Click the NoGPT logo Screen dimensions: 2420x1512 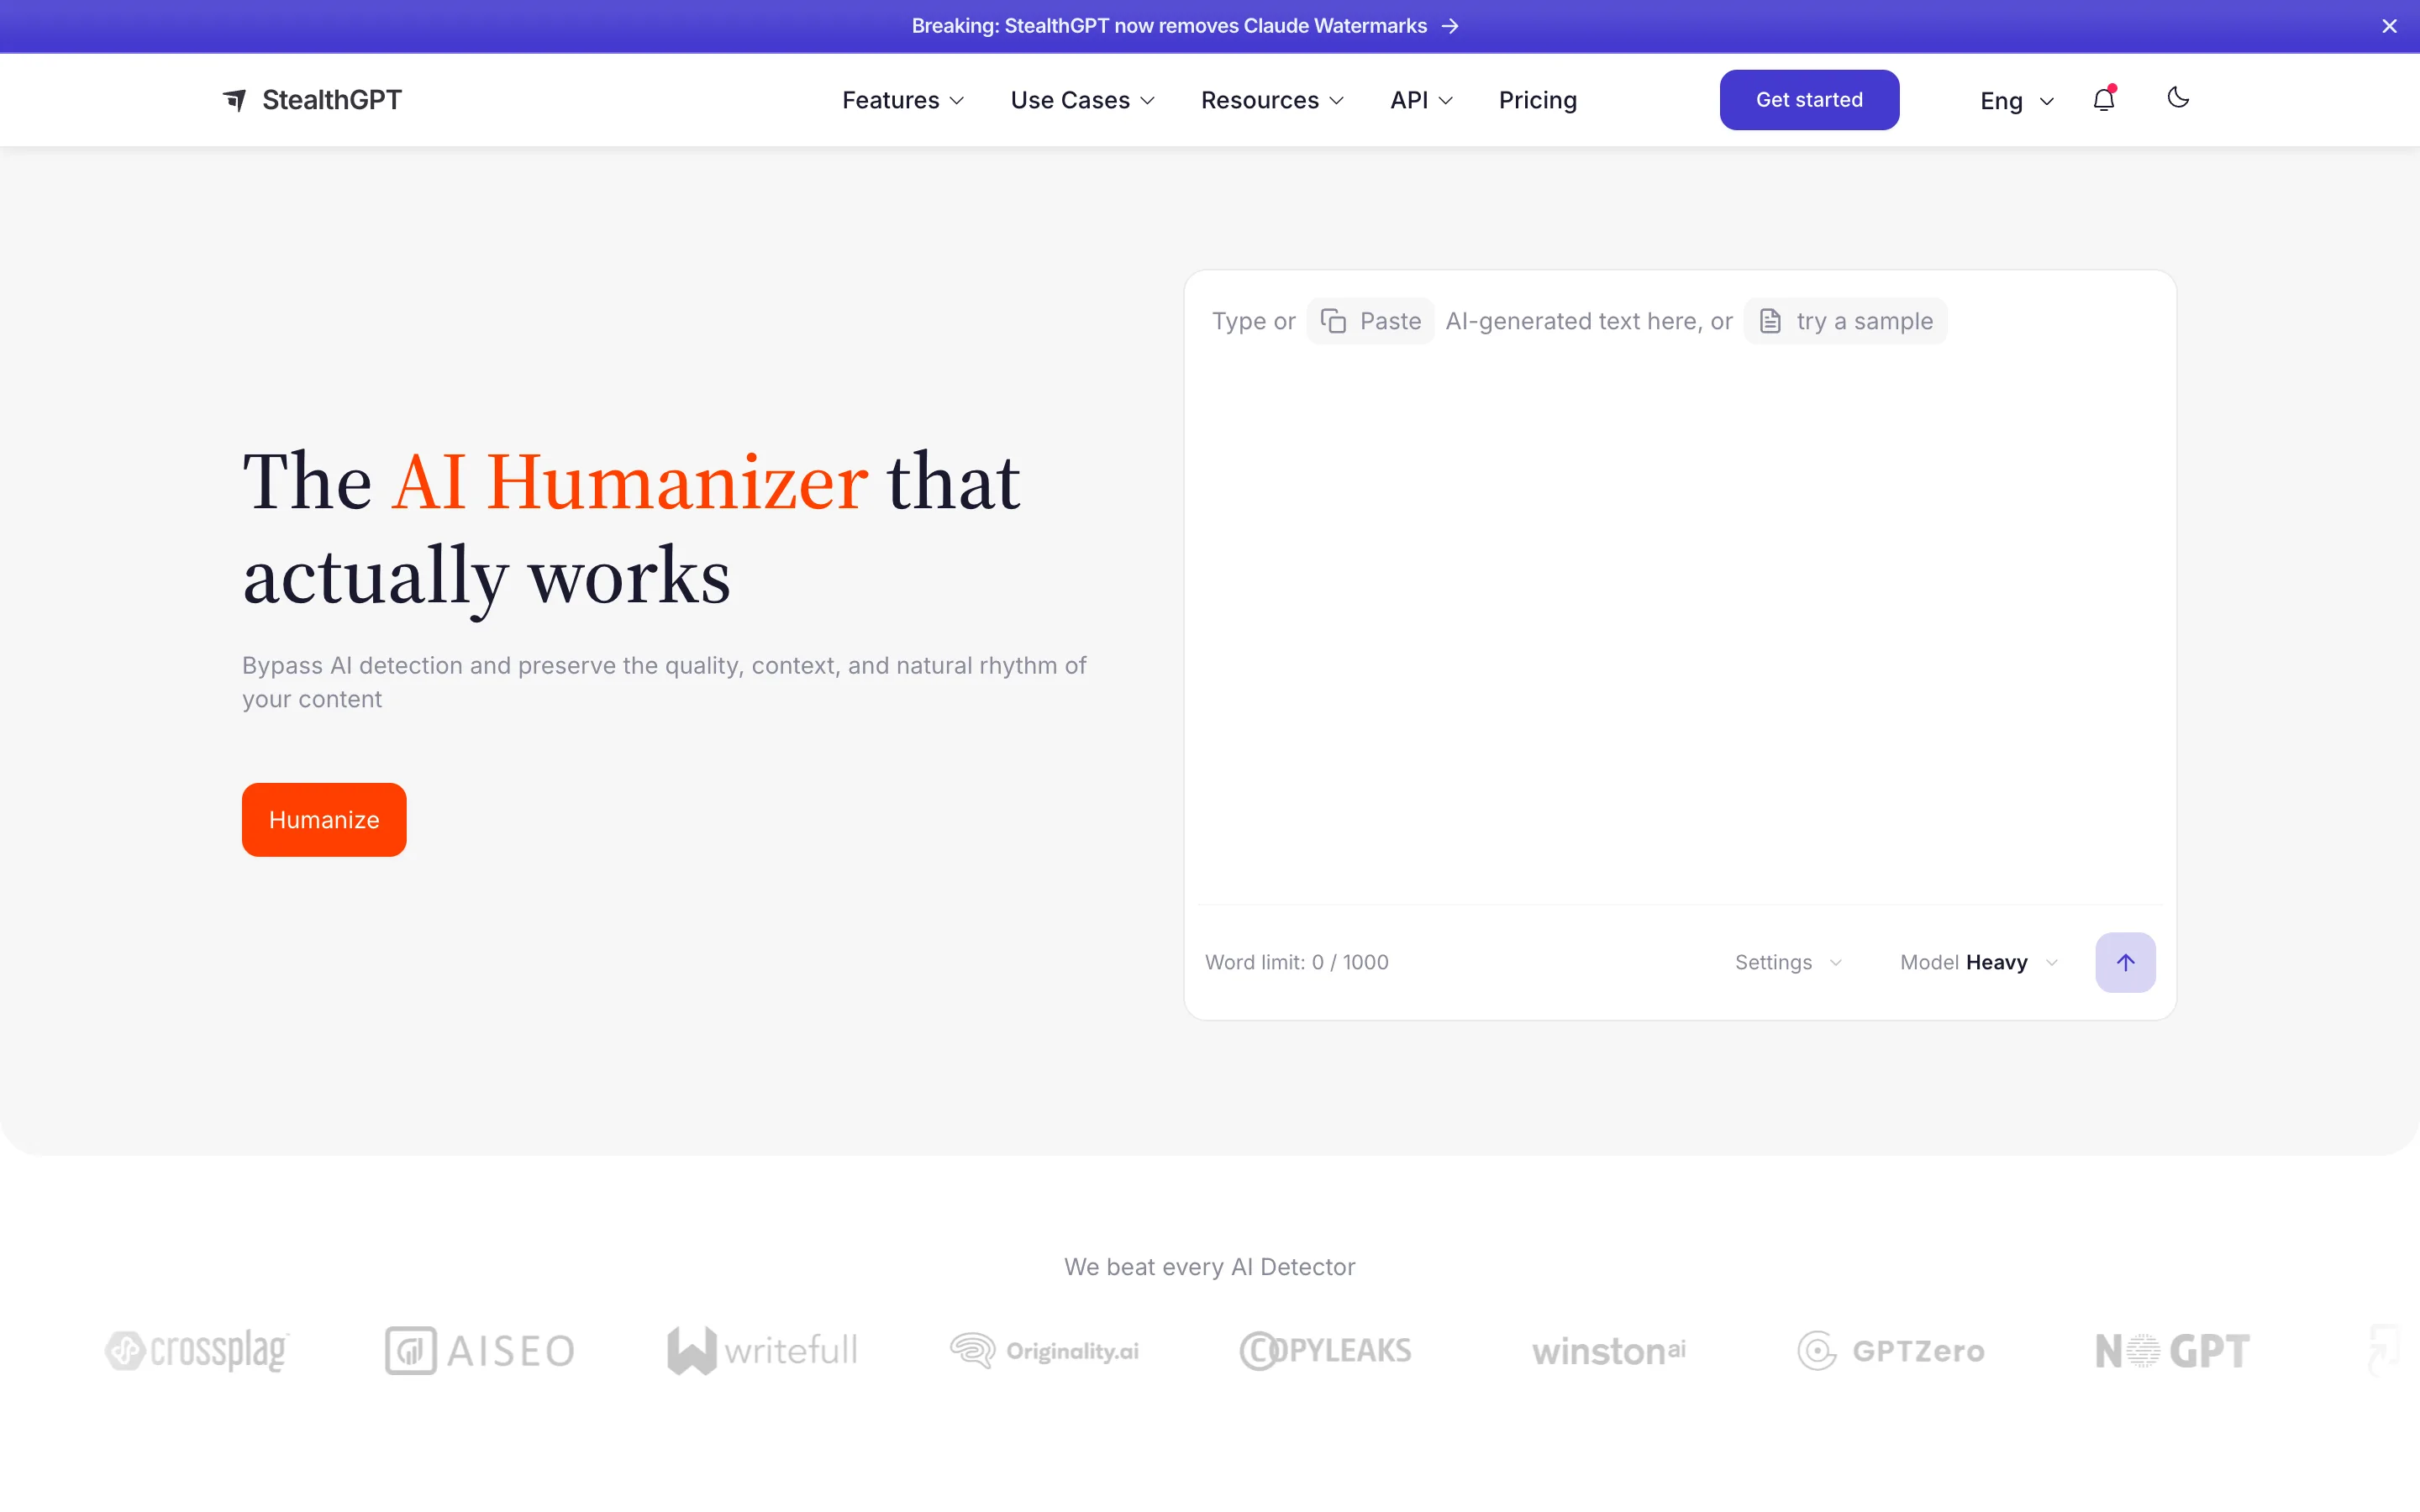tap(2172, 1351)
